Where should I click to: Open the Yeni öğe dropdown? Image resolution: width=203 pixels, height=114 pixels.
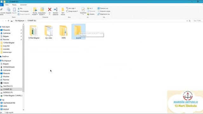coord(71,8)
